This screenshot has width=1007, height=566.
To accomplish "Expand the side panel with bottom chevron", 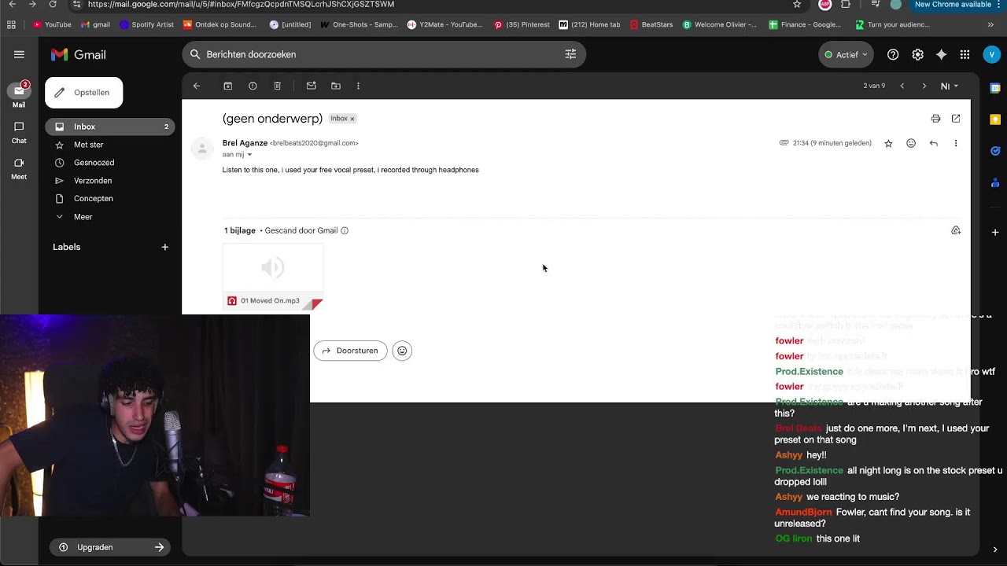I will coord(995,549).
